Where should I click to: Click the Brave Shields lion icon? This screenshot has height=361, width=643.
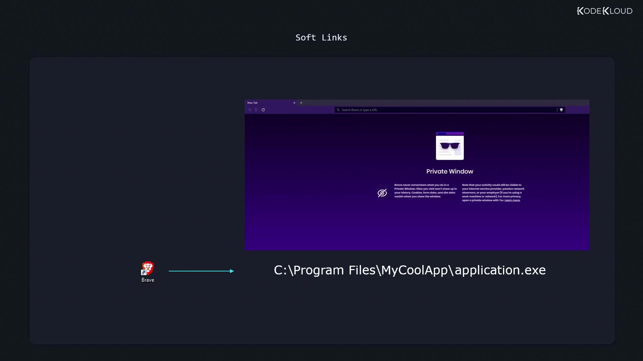tap(562, 110)
